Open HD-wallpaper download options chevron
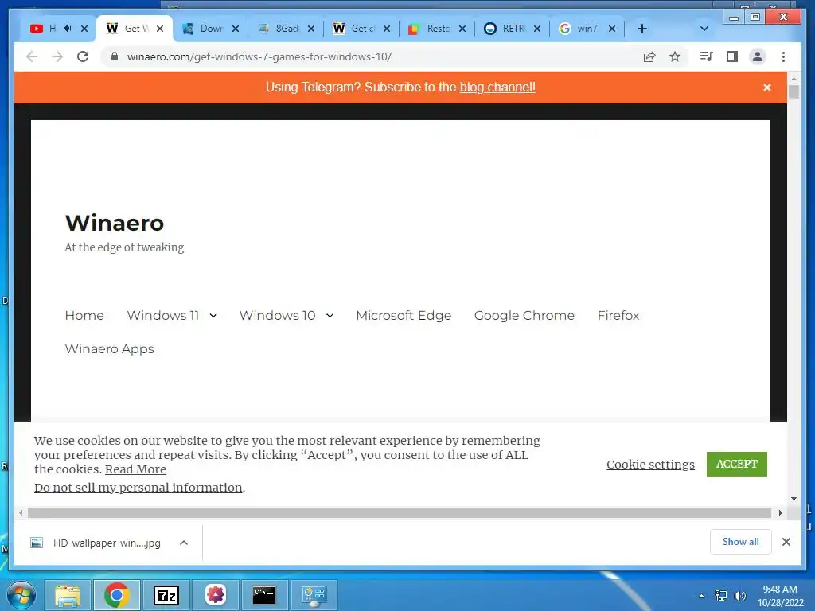 pyautogui.click(x=184, y=543)
